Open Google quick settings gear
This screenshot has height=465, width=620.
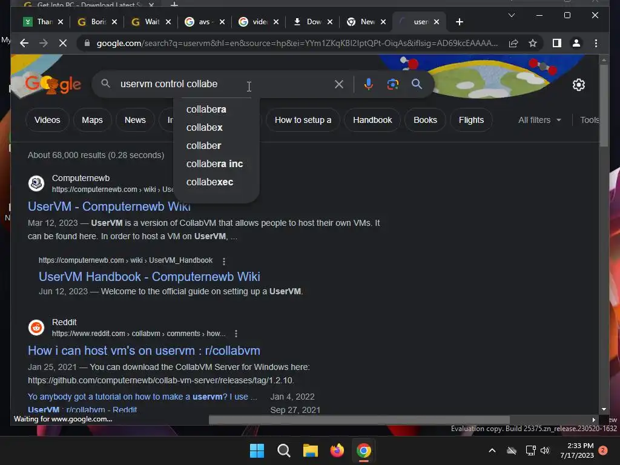tap(578, 85)
